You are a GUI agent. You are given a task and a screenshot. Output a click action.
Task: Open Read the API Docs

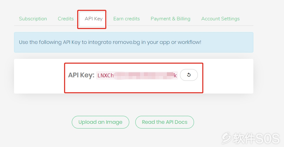click(164, 122)
